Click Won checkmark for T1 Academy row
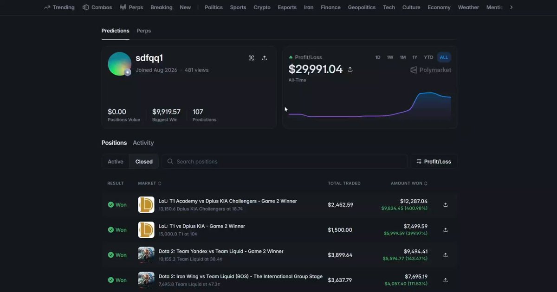Image resolution: width=557 pixels, height=292 pixels. pos(111,205)
